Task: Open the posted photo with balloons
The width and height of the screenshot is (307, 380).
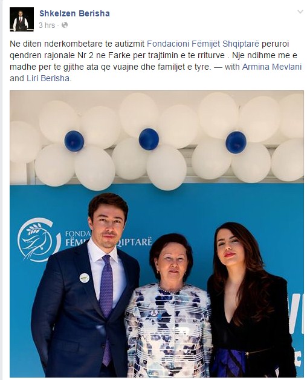Action: click(x=157, y=234)
